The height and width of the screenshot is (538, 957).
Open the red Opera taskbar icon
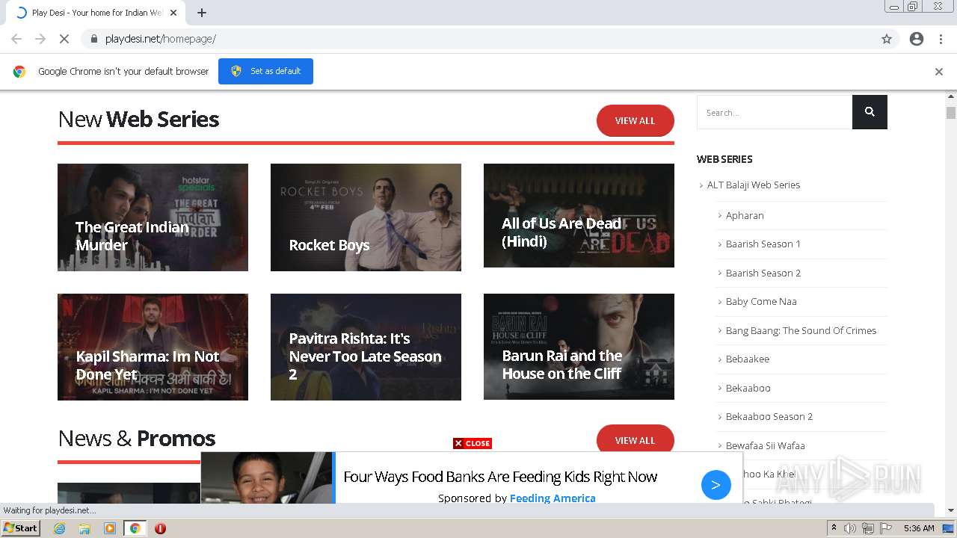[160, 528]
